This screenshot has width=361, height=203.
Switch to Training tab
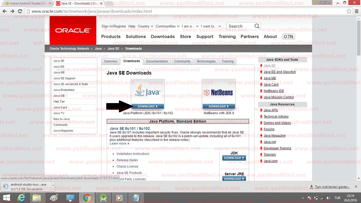point(228,61)
